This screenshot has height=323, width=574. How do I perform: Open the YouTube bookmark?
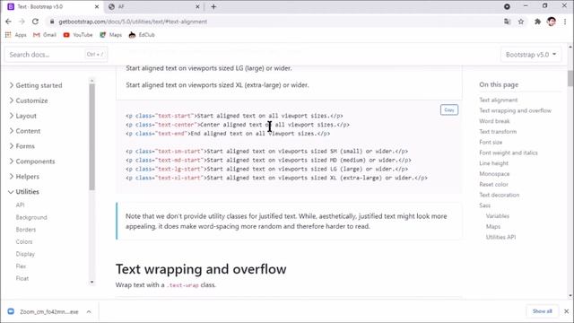point(78,35)
